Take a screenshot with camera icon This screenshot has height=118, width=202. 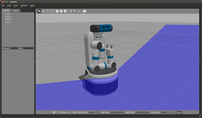coord(85,11)
